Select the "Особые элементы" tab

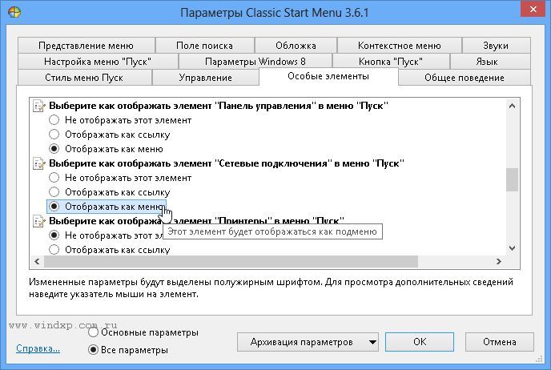click(328, 76)
